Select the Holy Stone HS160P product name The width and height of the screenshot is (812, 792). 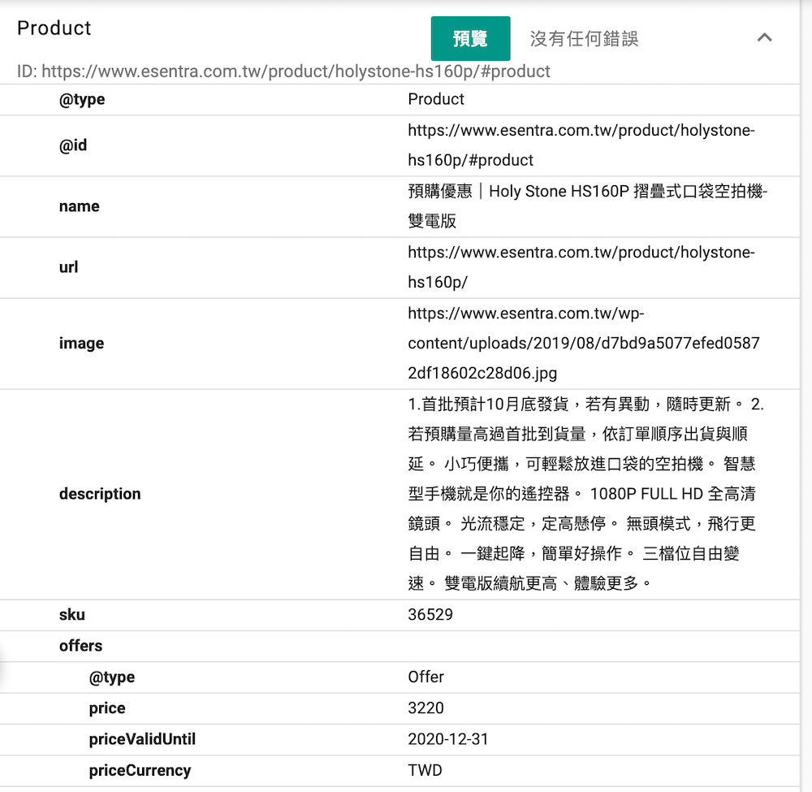click(x=587, y=206)
